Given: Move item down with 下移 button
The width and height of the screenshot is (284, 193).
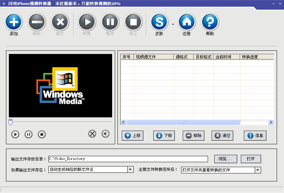Looking at the screenshot, I should pos(164,136).
